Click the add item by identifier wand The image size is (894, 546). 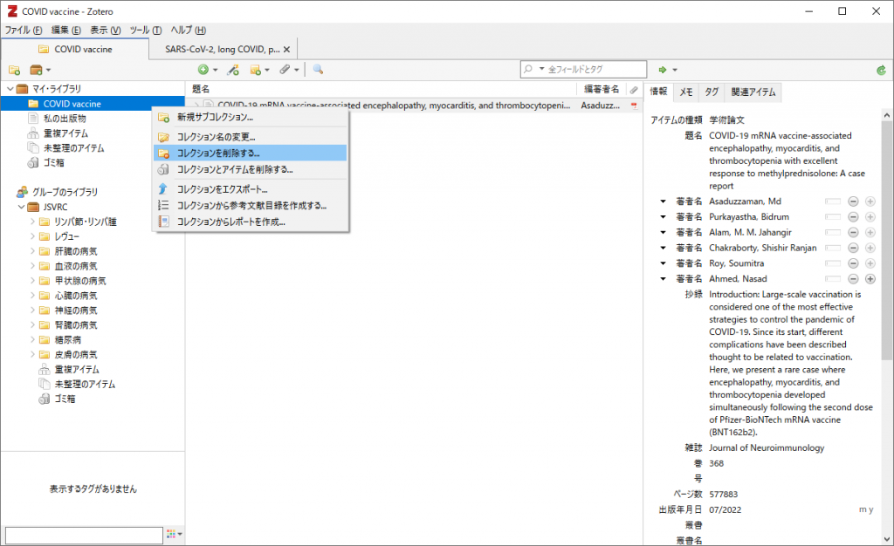pos(232,70)
